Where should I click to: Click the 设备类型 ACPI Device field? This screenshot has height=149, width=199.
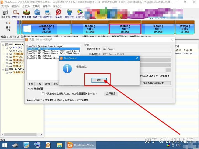137,54
